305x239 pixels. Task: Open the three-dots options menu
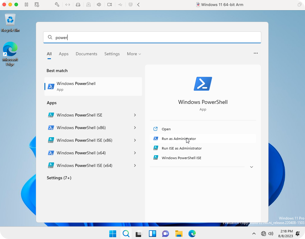(255, 53)
